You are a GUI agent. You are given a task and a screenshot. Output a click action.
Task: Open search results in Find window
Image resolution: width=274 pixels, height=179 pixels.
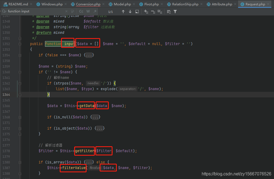137,12
